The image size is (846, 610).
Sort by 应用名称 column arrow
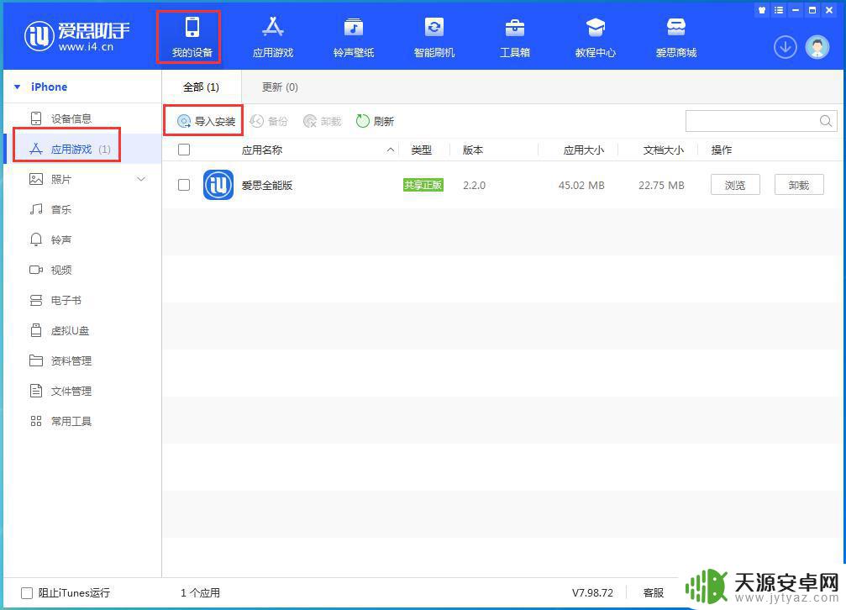coord(390,150)
